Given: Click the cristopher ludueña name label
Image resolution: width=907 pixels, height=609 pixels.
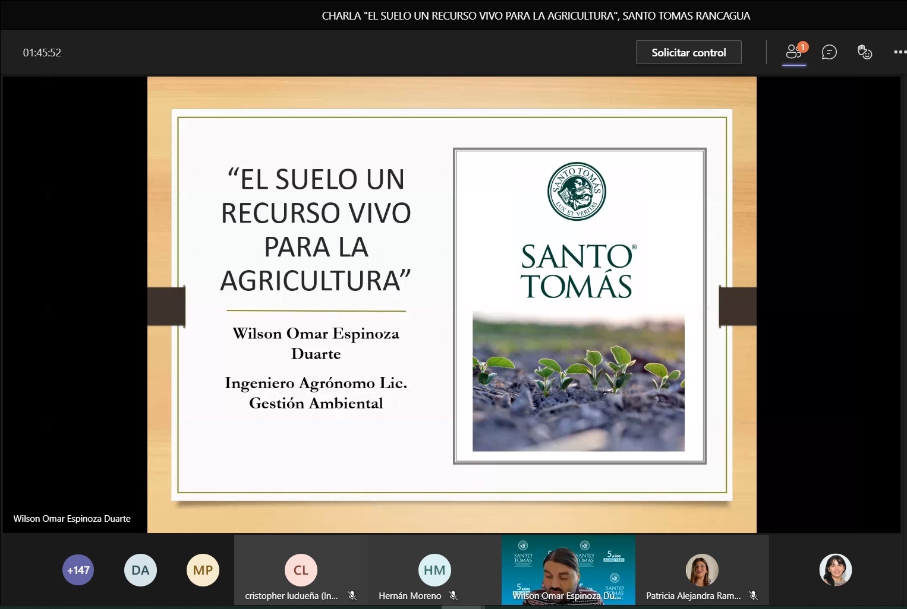Looking at the screenshot, I should pos(291,595).
